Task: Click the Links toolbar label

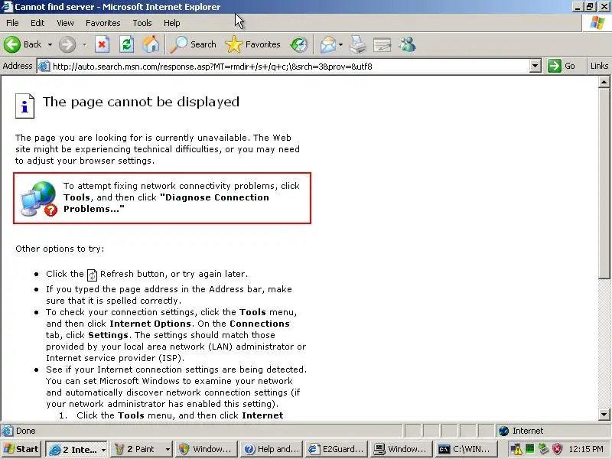Action: point(599,66)
